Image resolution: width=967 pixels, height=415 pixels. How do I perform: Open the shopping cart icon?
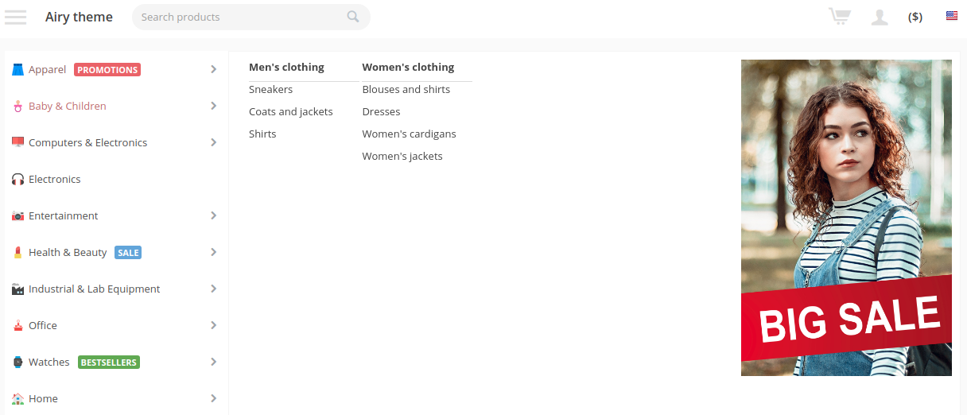pos(839,17)
